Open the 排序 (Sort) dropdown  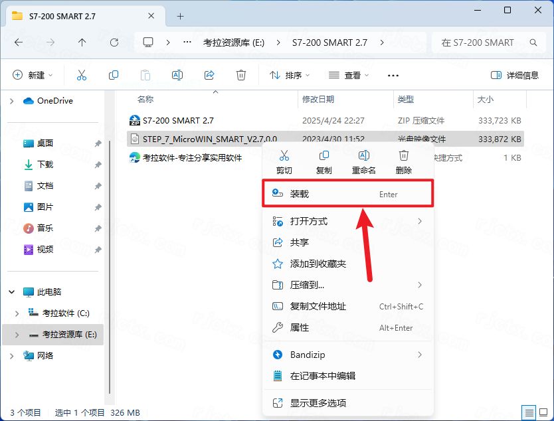pos(289,74)
